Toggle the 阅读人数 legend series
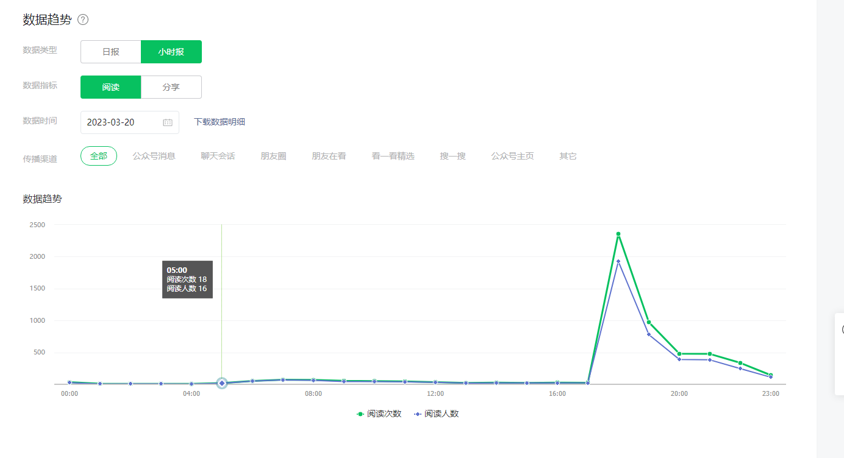This screenshot has height=458, width=844. point(436,414)
